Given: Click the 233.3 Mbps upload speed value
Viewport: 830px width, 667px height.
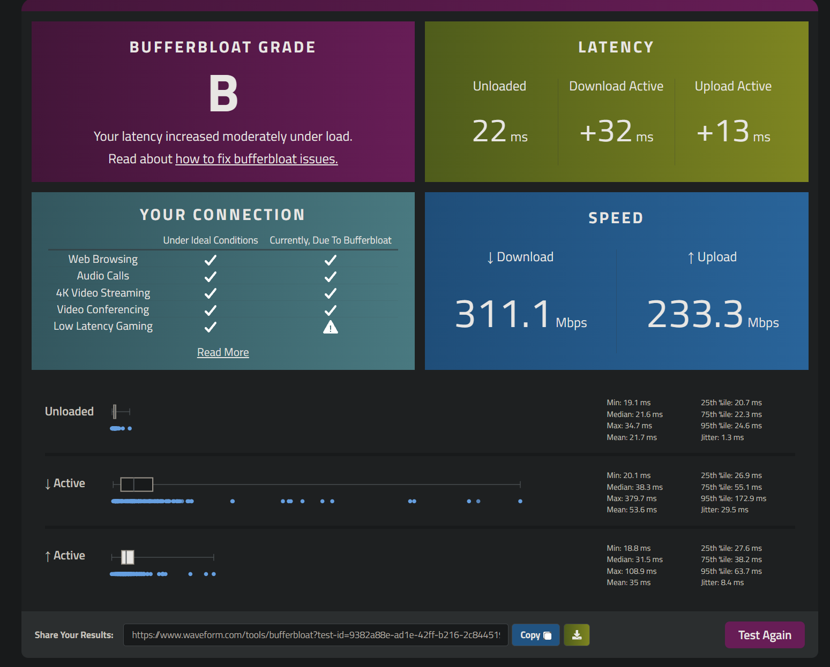Looking at the screenshot, I should tap(713, 314).
